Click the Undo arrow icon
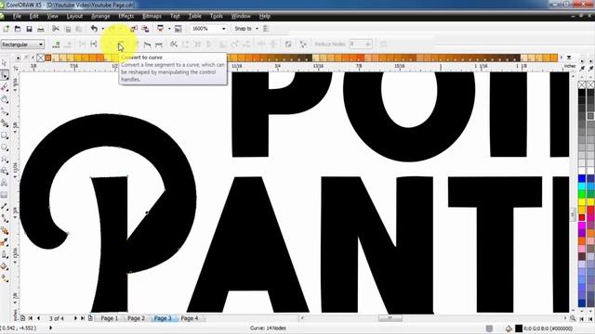Viewport: 595px width, 334px height. [94, 29]
